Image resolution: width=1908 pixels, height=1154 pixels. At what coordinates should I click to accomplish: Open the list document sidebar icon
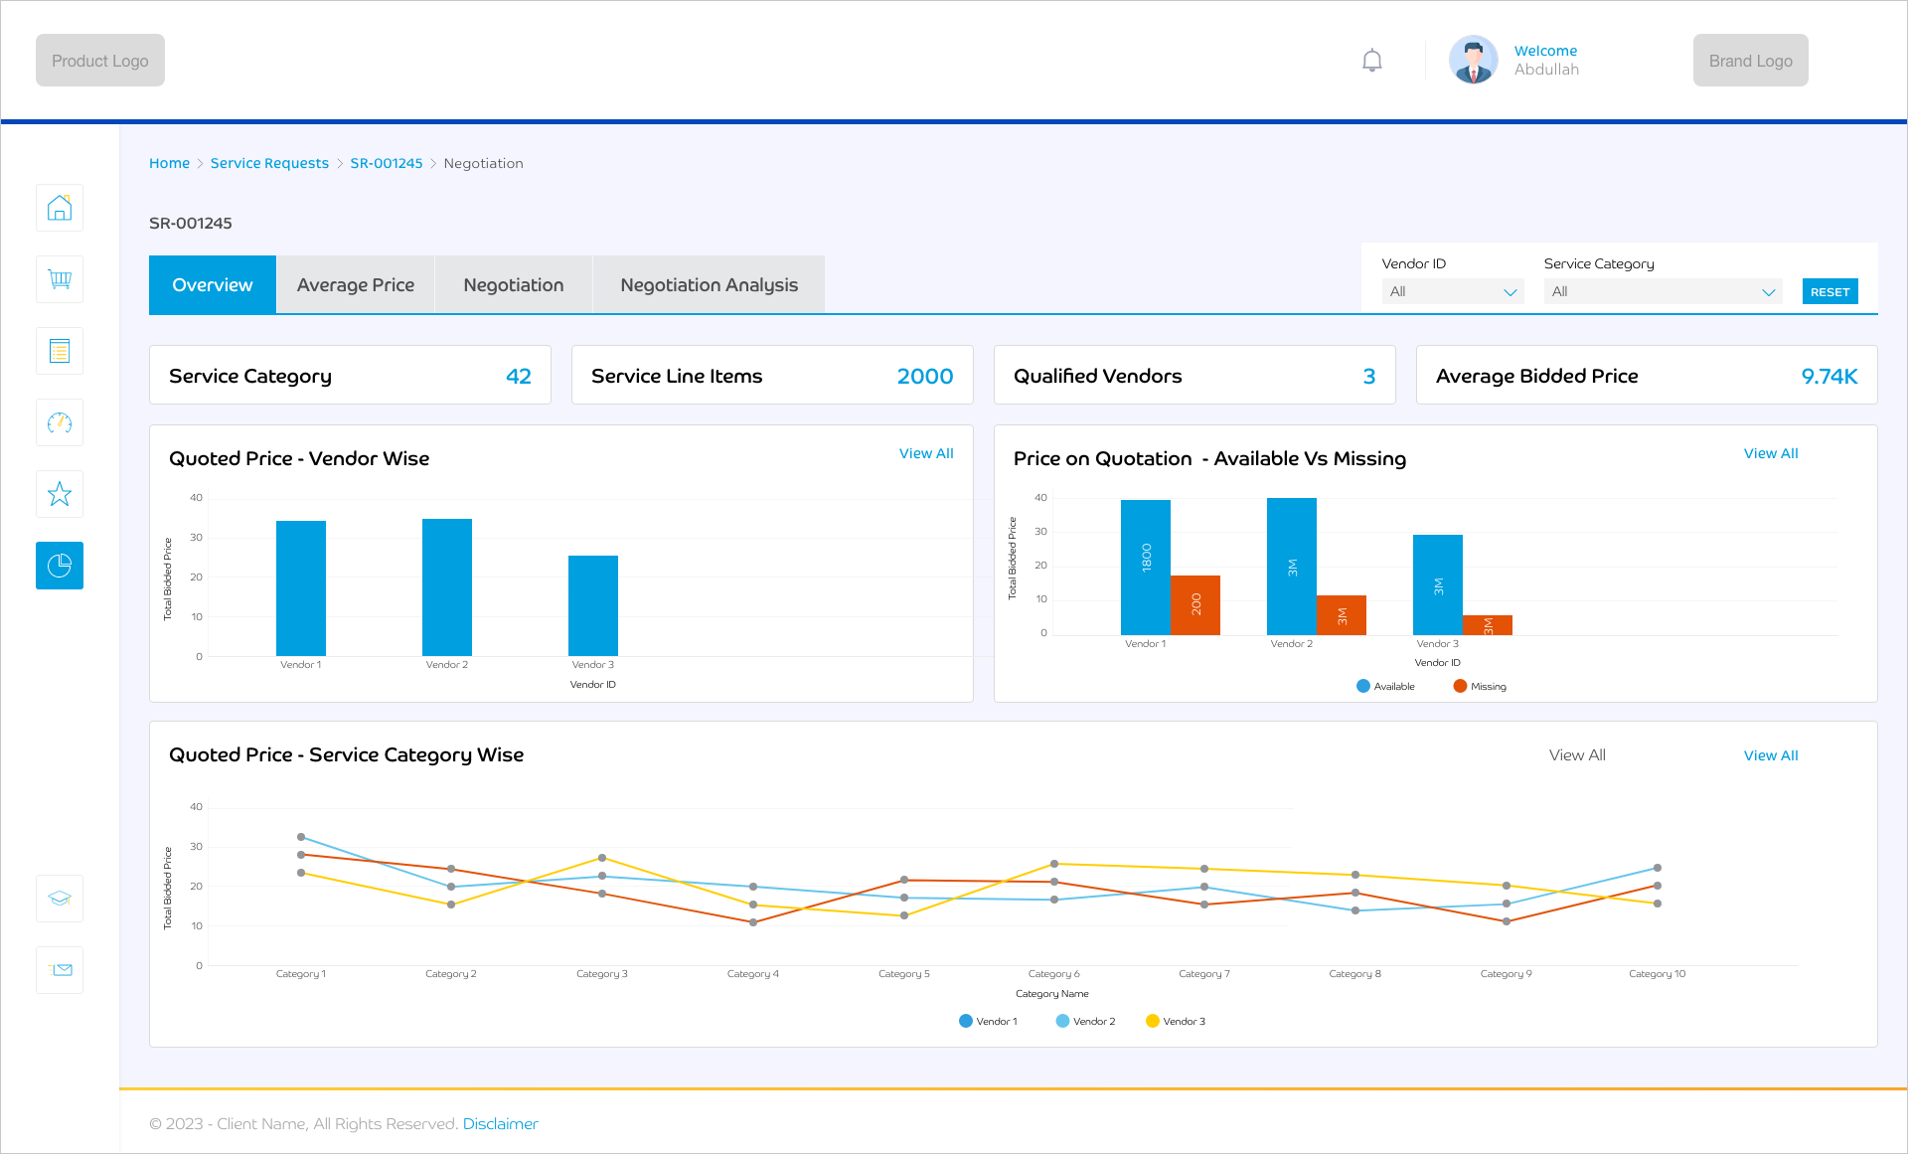tap(60, 351)
